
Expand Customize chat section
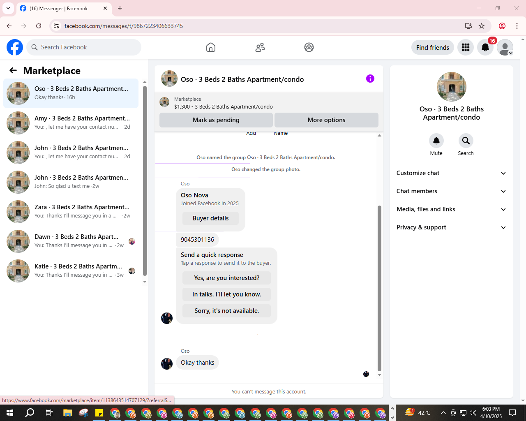pyautogui.click(x=451, y=173)
